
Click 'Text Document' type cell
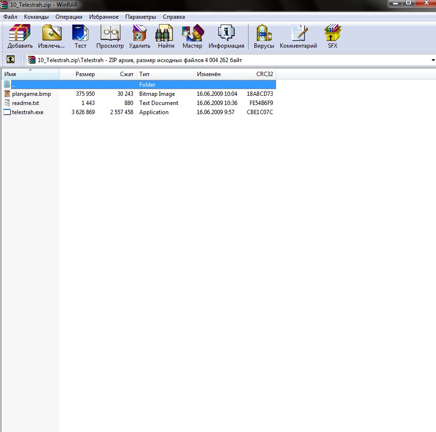tap(159, 103)
